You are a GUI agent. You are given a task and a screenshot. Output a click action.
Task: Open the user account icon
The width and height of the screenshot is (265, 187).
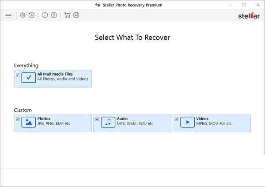coord(76,15)
